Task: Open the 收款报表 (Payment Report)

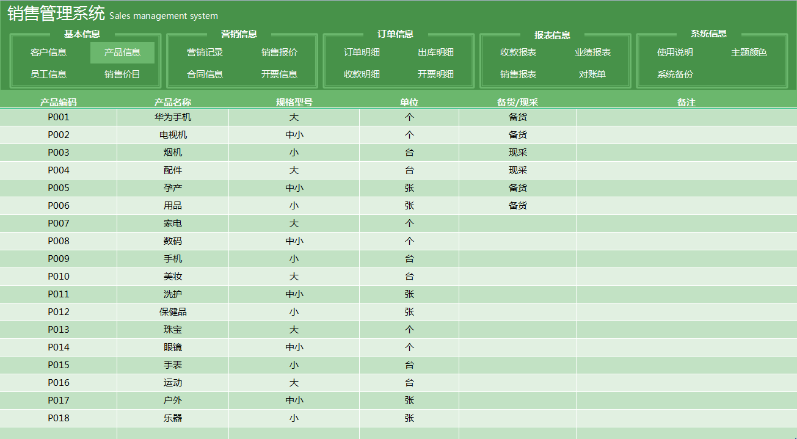Action: tap(519, 53)
